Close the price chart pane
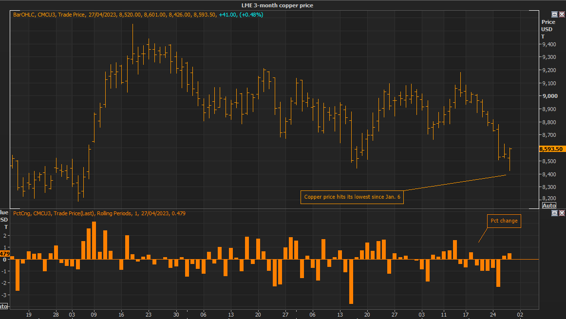This screenshot has width=566, height=319. (x=561, y=15)
